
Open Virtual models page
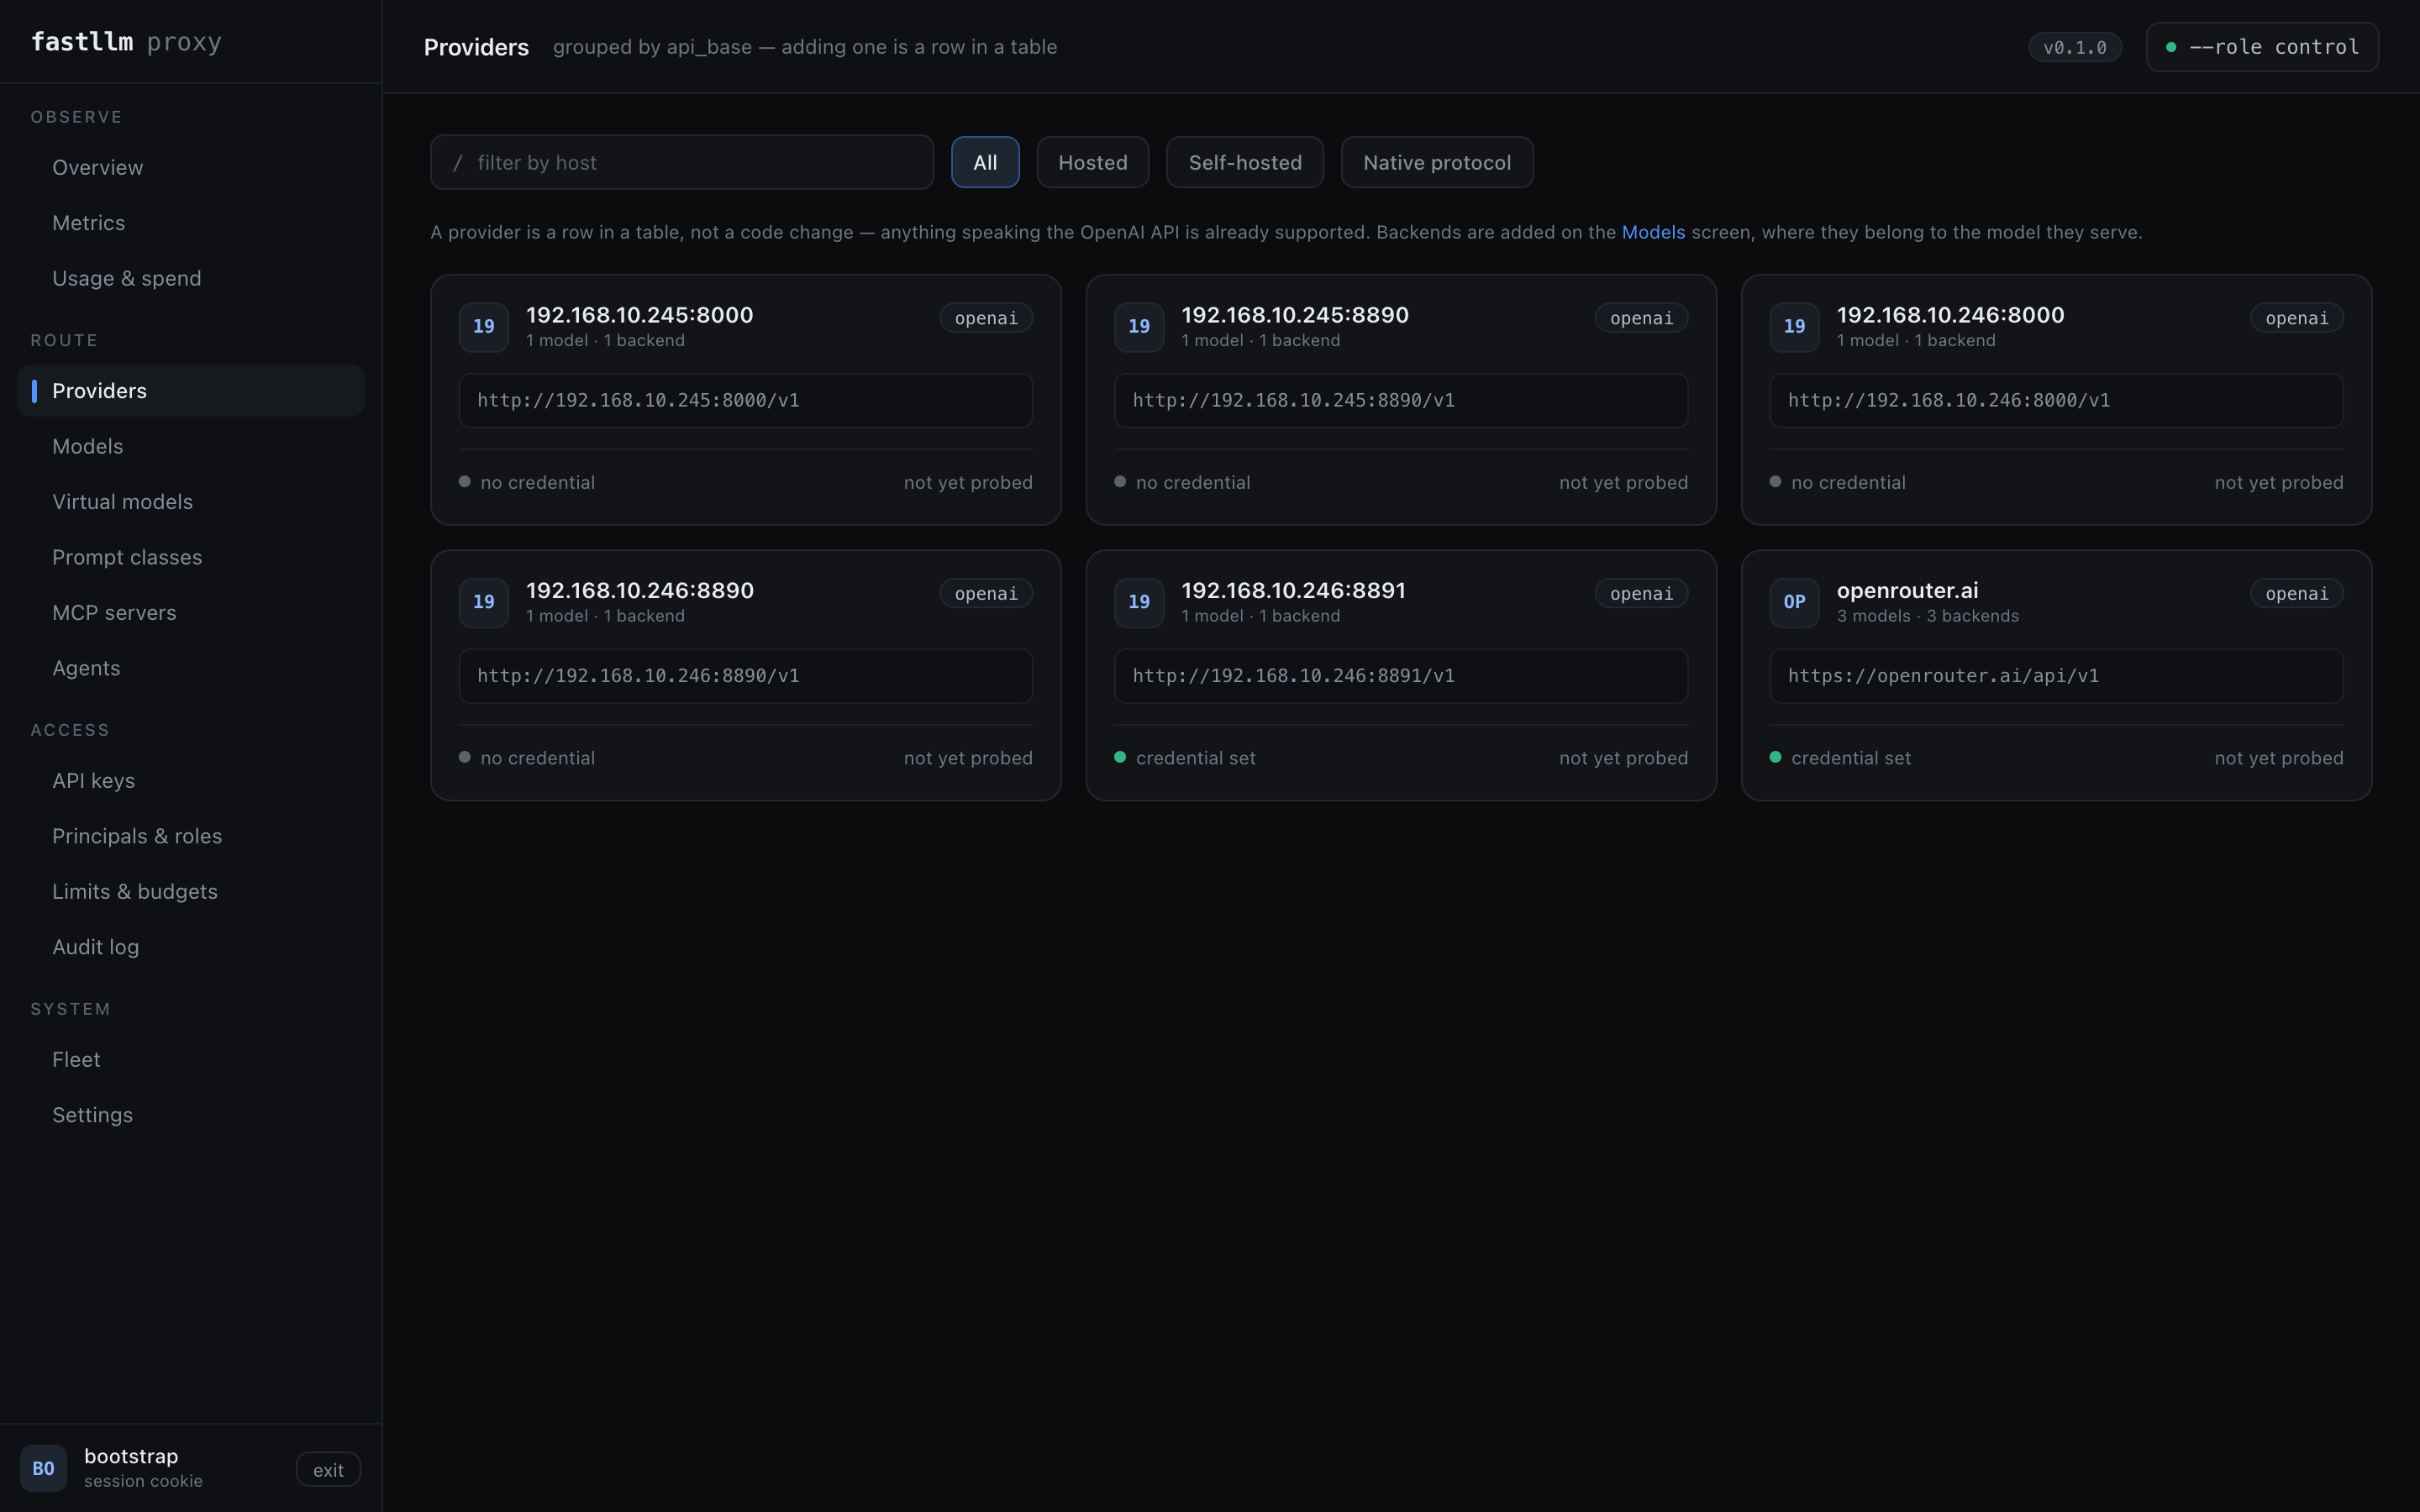[x=190, y=502]
